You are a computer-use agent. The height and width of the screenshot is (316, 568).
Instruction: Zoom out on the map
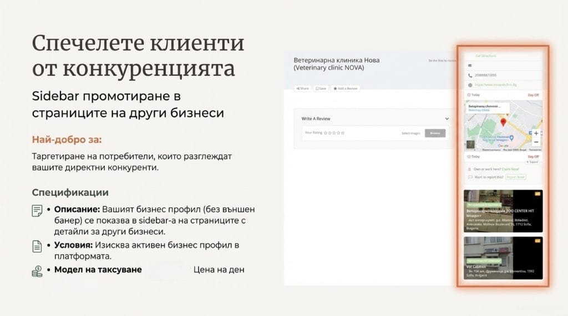[536, 142]
